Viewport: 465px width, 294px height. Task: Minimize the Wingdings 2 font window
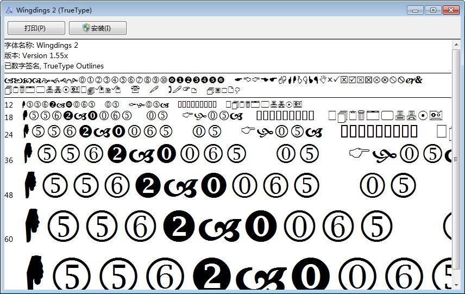(416, 10)
